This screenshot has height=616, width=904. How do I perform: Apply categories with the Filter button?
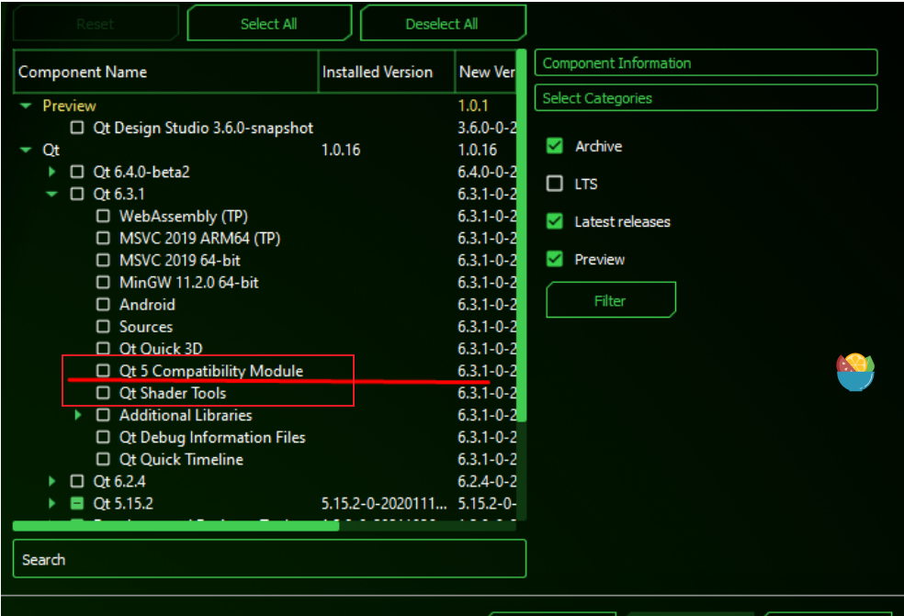point(611,300)
